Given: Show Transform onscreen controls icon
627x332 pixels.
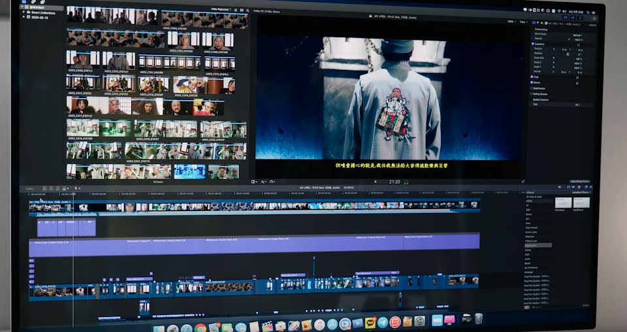Looking at the screenshot, I should pyautogui.click(x=578, y=45).
